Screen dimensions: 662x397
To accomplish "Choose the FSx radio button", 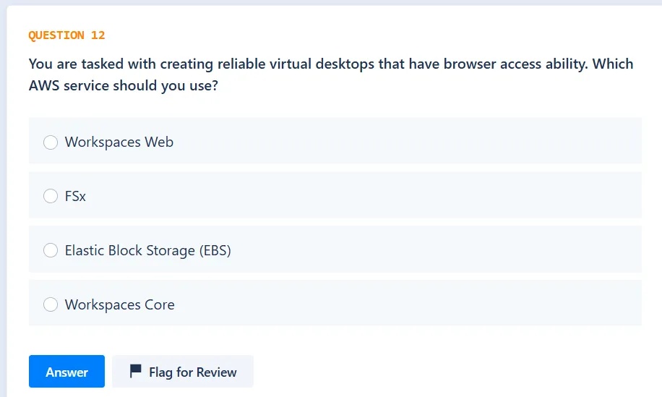I will point(51,196).
